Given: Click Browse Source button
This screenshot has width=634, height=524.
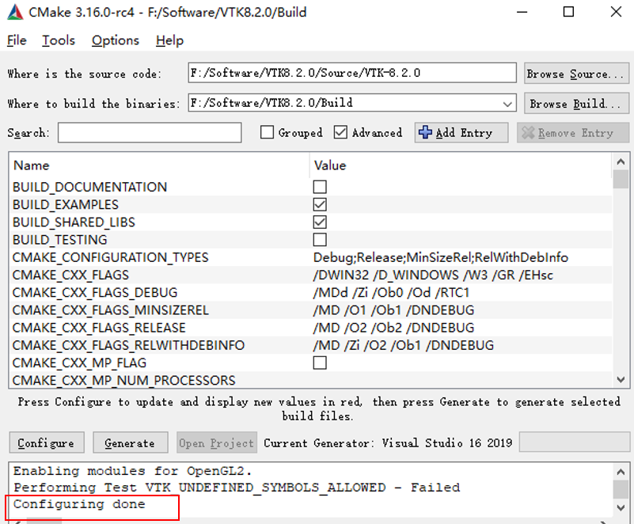Looking at the screenshot, I should tap(576, 74).
